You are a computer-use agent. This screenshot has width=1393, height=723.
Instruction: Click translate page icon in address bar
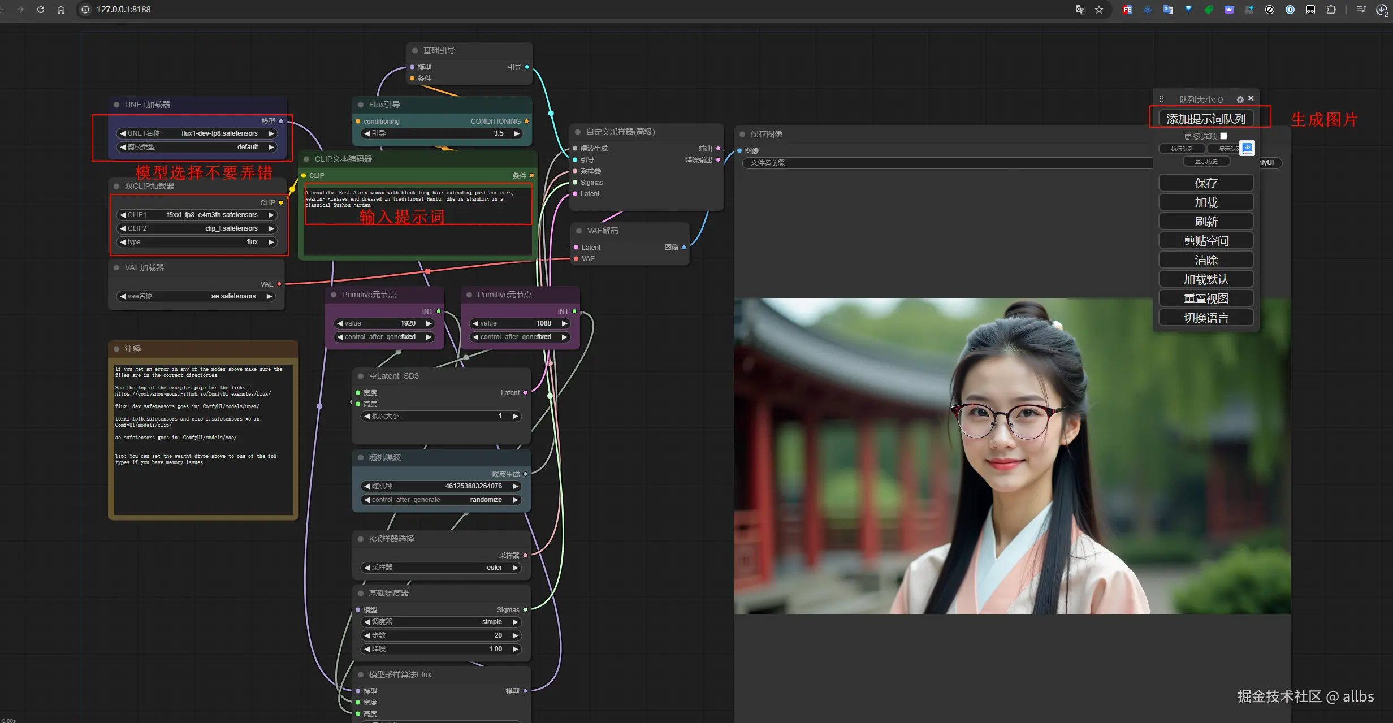click(1080, 10)
